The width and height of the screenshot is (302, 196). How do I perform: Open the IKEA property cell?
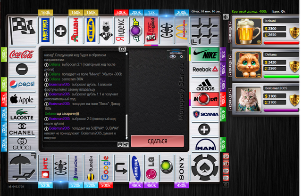pyautogui.click(x=91, y=30)
